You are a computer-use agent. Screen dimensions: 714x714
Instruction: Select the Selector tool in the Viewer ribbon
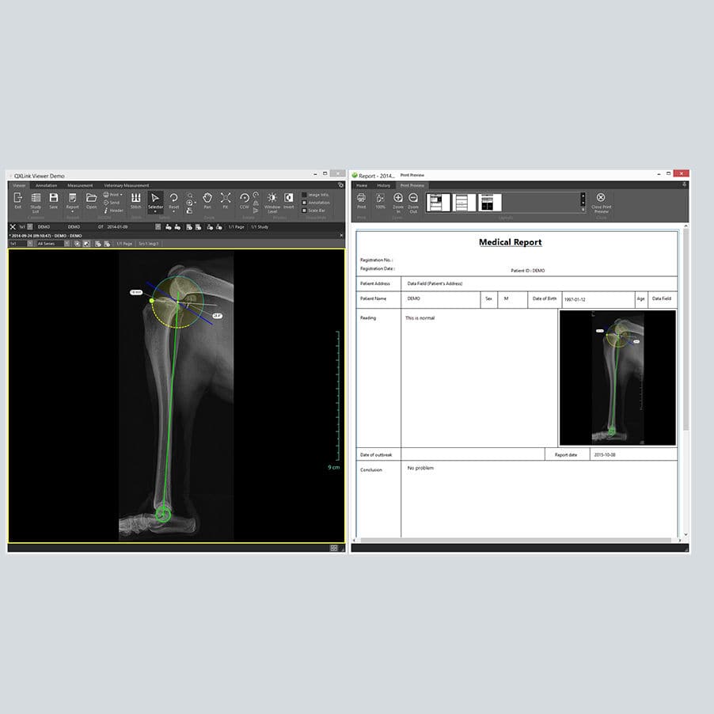(x=155, y=199)
